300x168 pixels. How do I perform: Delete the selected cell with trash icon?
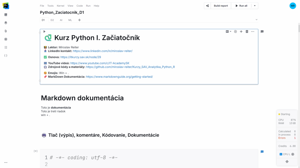coord(247,32)
